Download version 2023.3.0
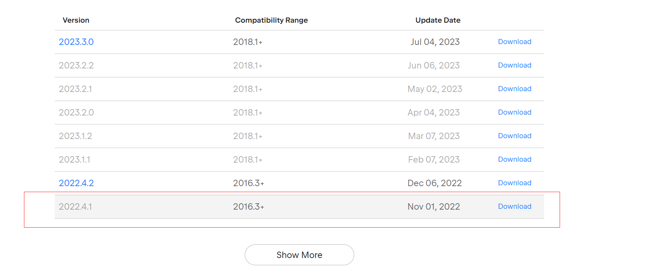This screenshot has width=667, height=267. click(x=514, y=42)
